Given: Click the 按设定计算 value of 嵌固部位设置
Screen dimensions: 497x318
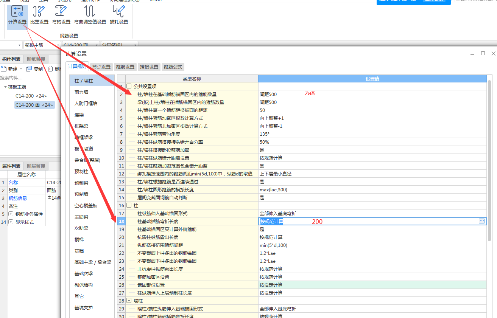Looking at the screenshot, I should click(x=271, y=285).
